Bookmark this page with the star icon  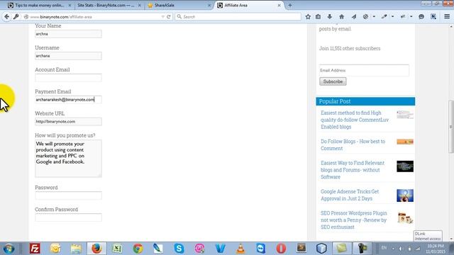pos(308,17)
